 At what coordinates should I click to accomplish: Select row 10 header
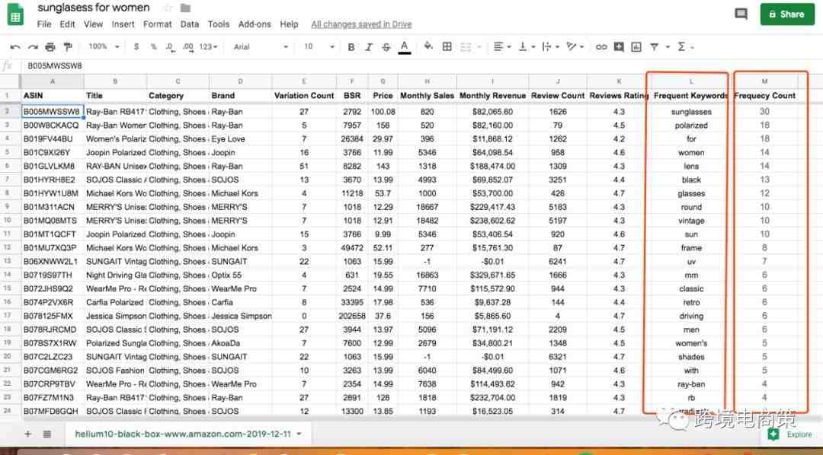11,221
